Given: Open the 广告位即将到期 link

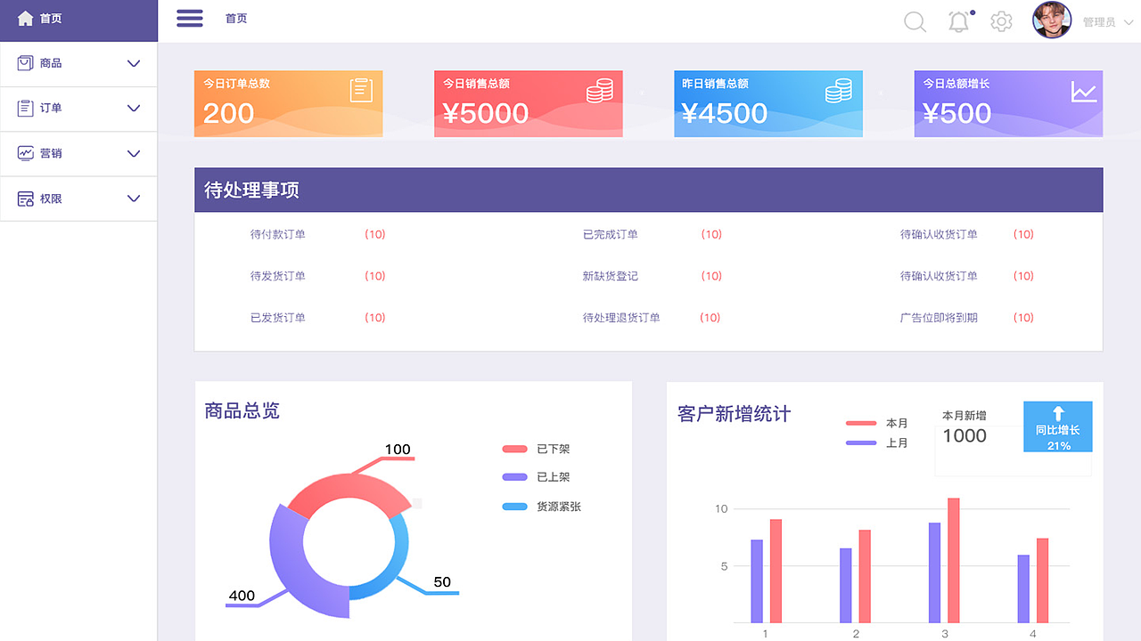Looking at the screenshot, I should (x=939, y=318).
